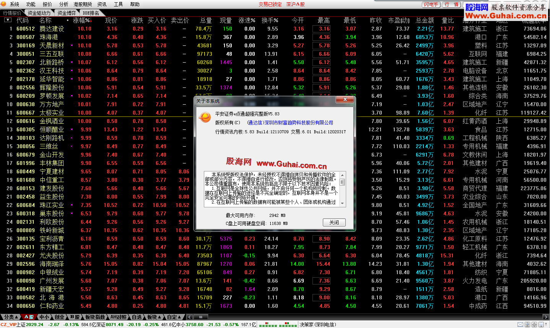Select the 三五互联 stock row
550x328 pixels.
[275, 54]
